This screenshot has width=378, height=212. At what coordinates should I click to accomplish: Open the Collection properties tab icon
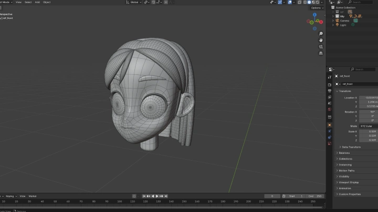click(330, 117)
